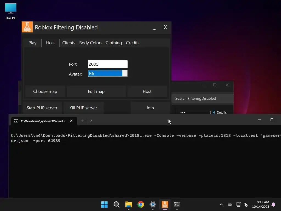Open the Clients tab
Screen dimensions: 281x211
[69, 43]
